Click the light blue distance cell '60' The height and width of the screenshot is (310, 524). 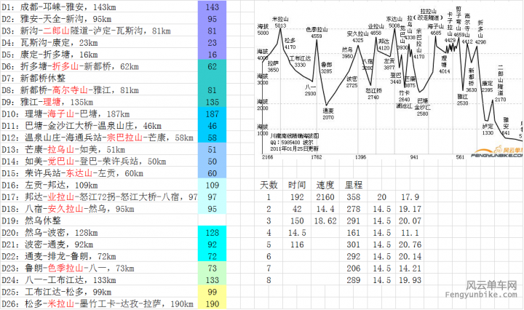213,172
